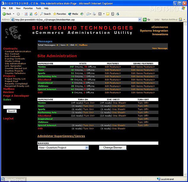
Task: Click Edit Genre Features for Music row
Action: pos(143,70)
